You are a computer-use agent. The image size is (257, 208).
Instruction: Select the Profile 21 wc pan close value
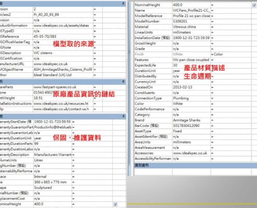click(192, 16)
